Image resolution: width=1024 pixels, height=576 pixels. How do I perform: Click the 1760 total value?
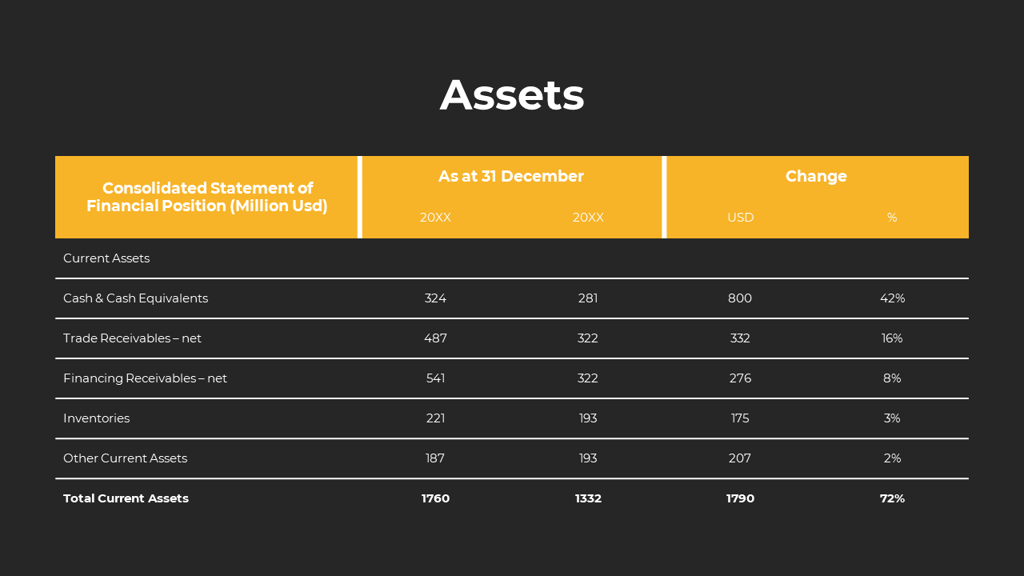pyautogui.click(x=435, y=498)
